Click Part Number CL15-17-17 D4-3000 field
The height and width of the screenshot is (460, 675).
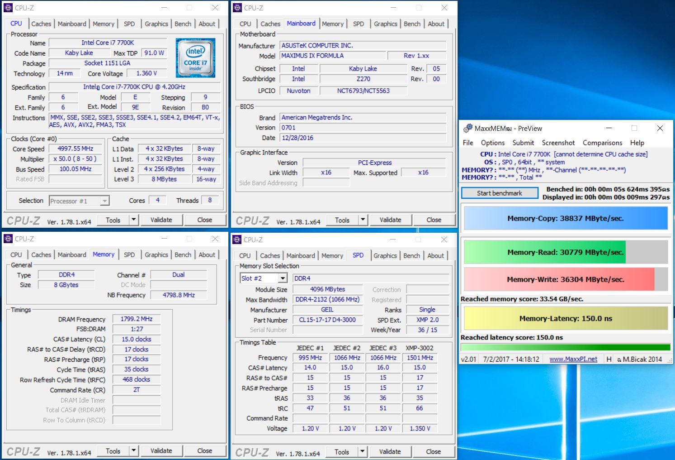click(327, 320)
